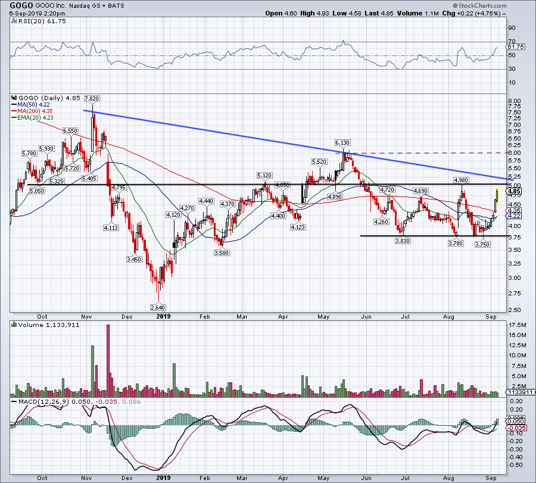This screenshot has width=536, height=483.
Task: Click the 4.690 price label
Action: (x=420, y=191)
